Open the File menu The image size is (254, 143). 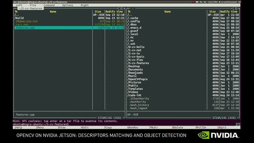[x=33, y=5]
